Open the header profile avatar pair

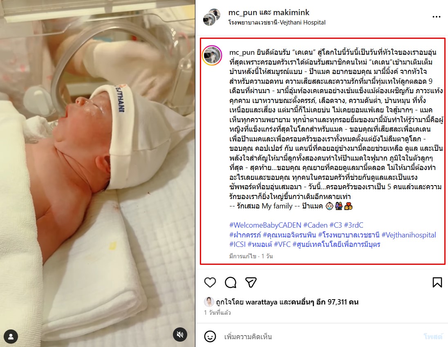(x=211, y=17)
